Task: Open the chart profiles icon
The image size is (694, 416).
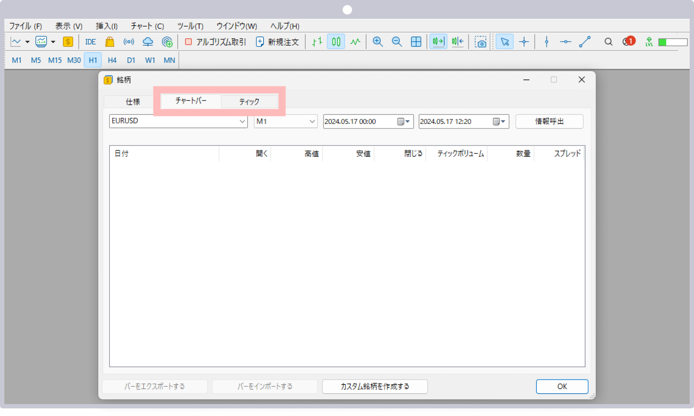Action: [41, 42]
